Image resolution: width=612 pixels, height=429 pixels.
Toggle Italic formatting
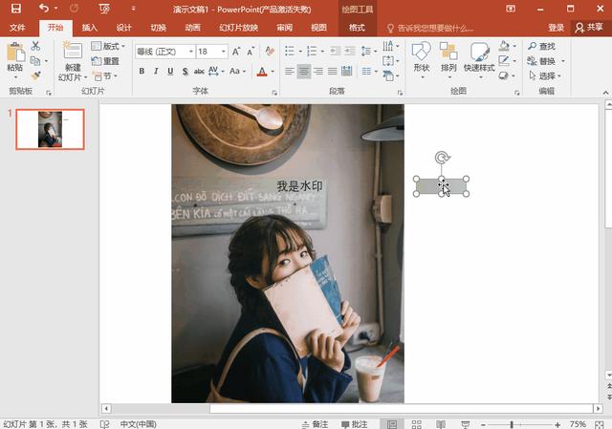(156, 71)
